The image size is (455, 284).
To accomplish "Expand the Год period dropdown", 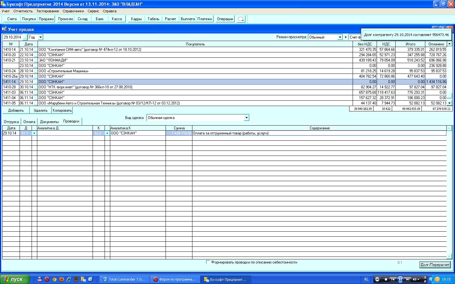I will tap(40, 37).
